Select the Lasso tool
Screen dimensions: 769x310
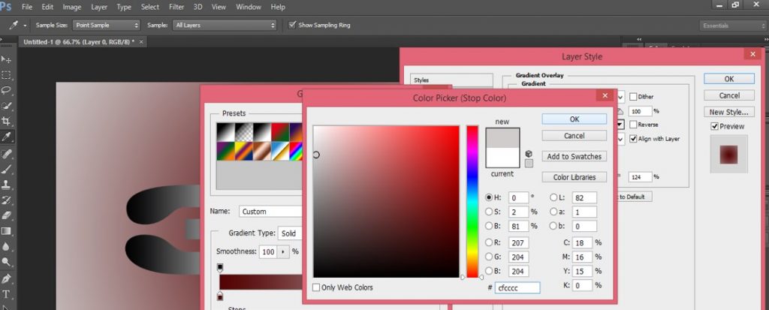6,90
